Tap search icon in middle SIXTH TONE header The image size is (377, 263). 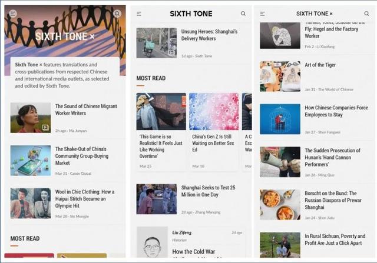[243, 14]
